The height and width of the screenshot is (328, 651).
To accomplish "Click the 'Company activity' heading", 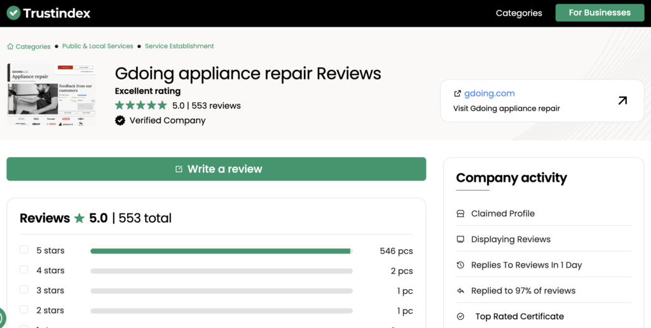I will (511, 178).
